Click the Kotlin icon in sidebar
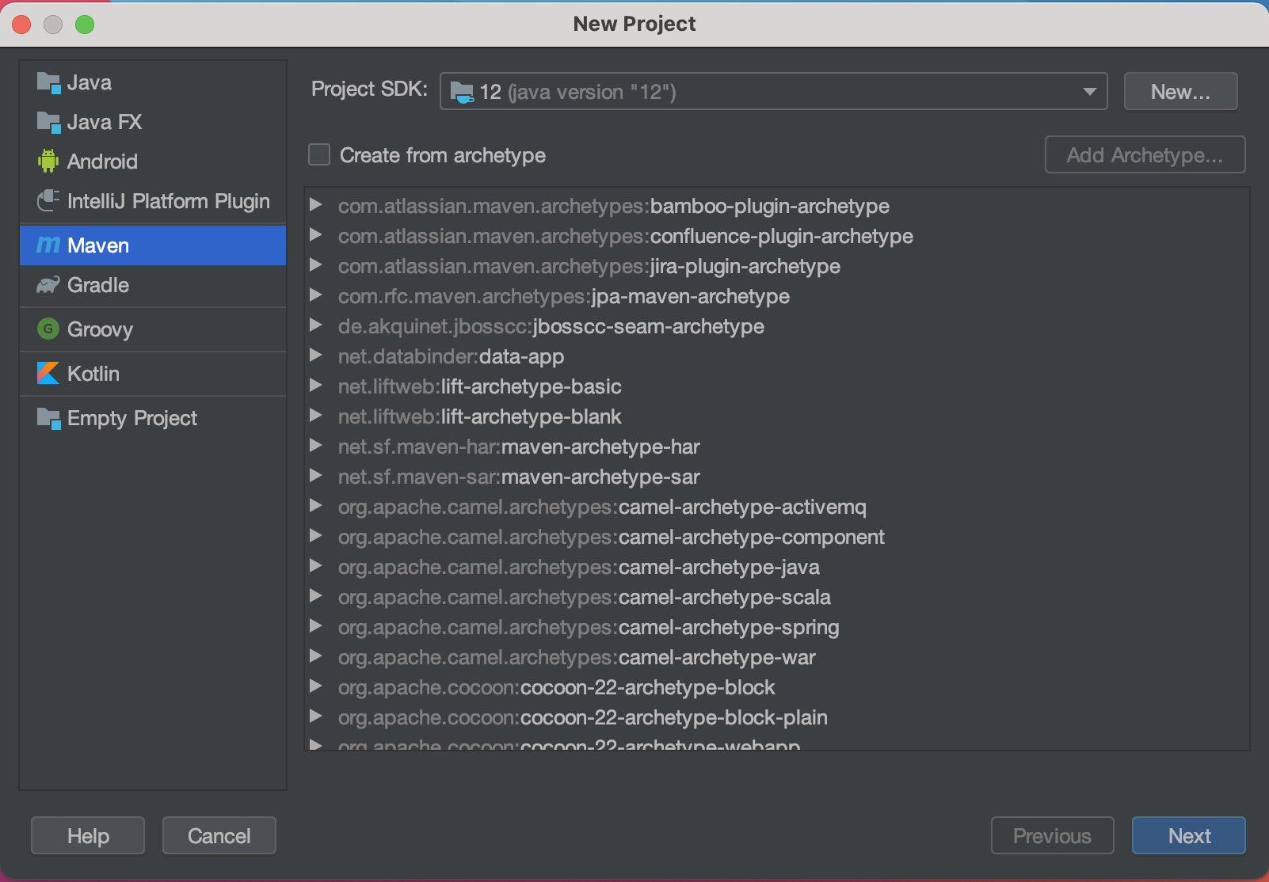Screen dimensions: 1269x882 (x=48, y=373)
